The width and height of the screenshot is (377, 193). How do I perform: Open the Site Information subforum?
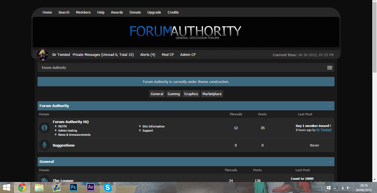coord(154,126)
